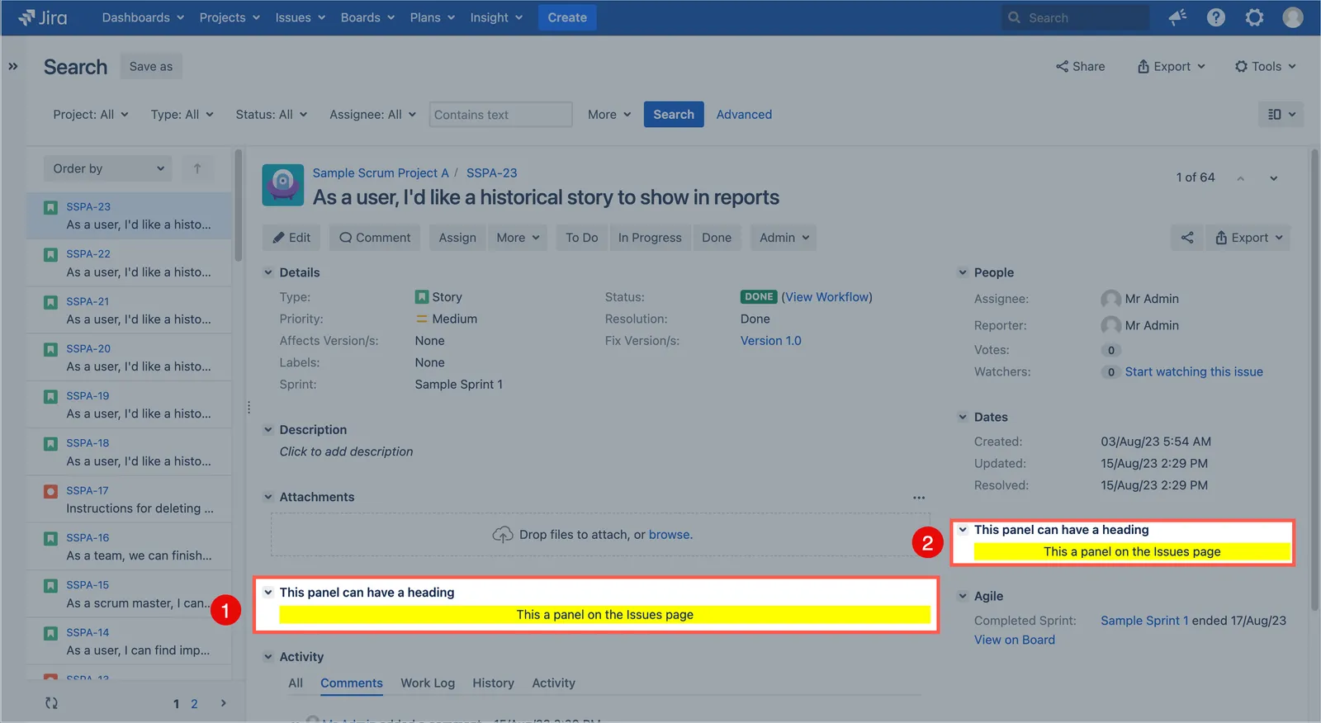The image size is (1321, 723).
Task: Open the Type: All filter
Action: click(182, 115)
